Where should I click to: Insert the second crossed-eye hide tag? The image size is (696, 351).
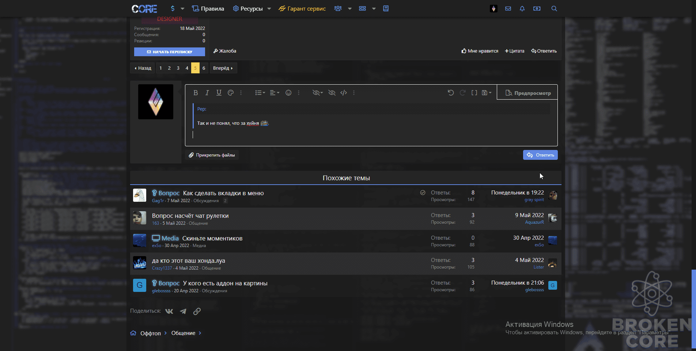pos(332,93)
